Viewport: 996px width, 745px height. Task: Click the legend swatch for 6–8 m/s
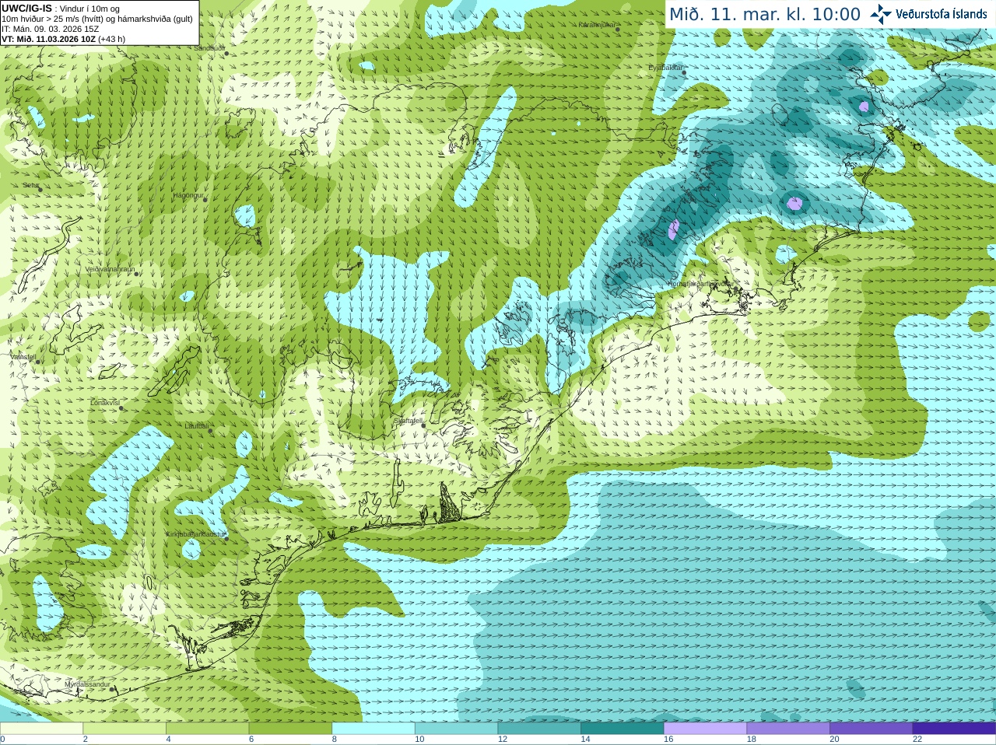290,729
